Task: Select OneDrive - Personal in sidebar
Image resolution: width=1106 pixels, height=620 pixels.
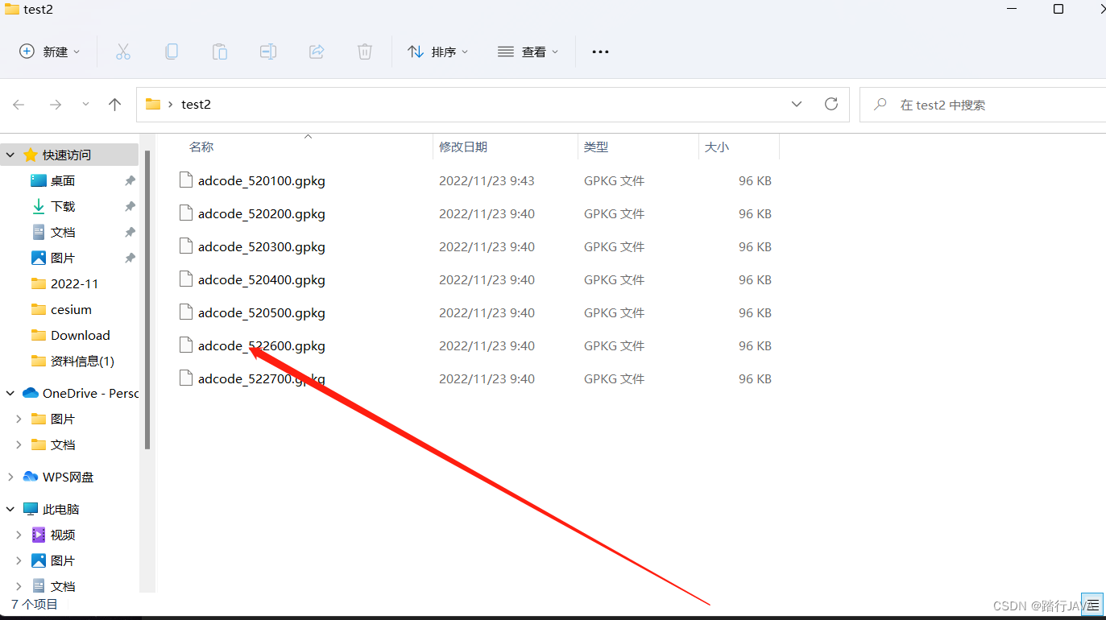Action: pos(90,394)
